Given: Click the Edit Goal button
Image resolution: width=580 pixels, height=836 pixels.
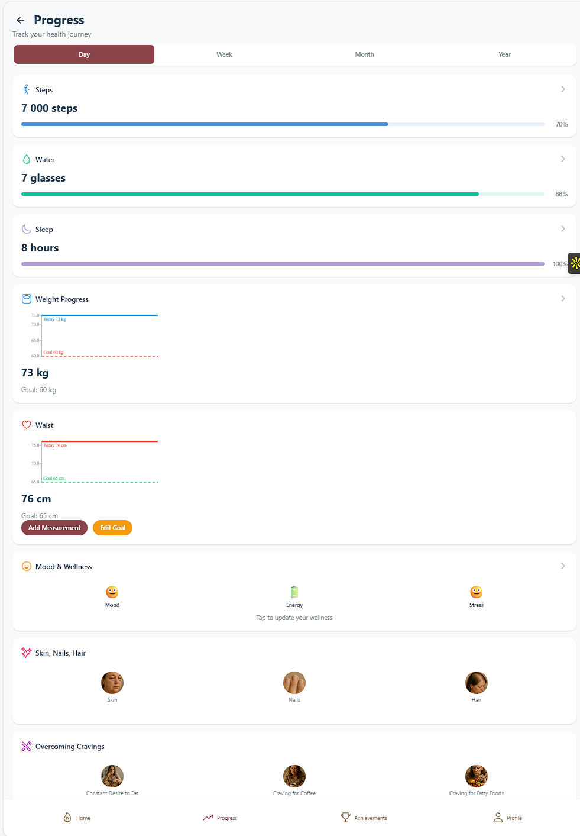Looking at the screenshot, I should 112,528.
